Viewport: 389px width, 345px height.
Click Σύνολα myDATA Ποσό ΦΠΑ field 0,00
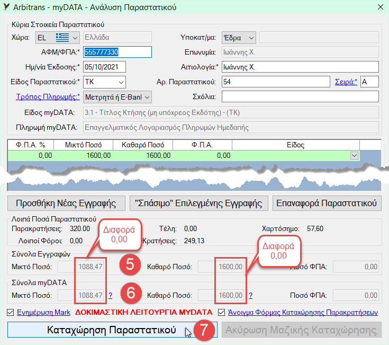click(x=356, y=295)
